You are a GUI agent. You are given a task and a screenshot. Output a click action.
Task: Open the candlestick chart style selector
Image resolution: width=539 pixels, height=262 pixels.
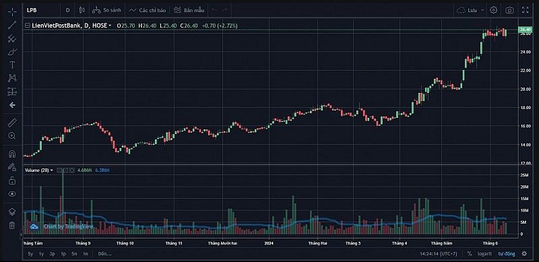(x=82, y=10)
